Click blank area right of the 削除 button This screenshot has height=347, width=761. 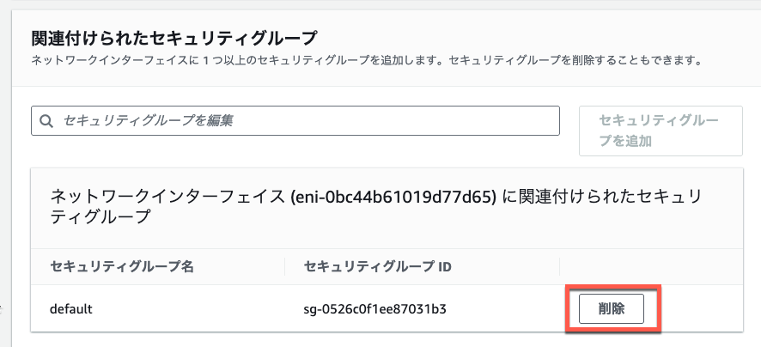[x=699, y=308]
